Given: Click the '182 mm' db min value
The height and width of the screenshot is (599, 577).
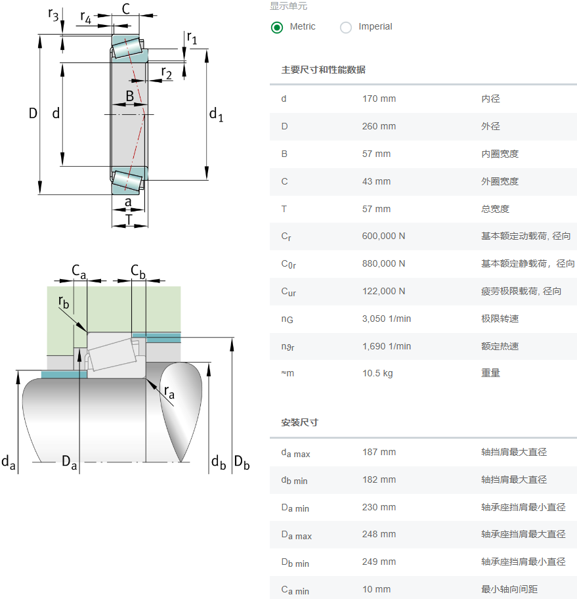Looking at the screenshot, I should pos(379,479).
